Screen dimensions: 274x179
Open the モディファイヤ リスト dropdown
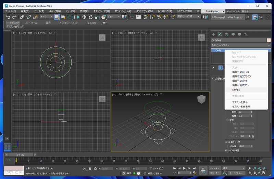tap(241, 45)
